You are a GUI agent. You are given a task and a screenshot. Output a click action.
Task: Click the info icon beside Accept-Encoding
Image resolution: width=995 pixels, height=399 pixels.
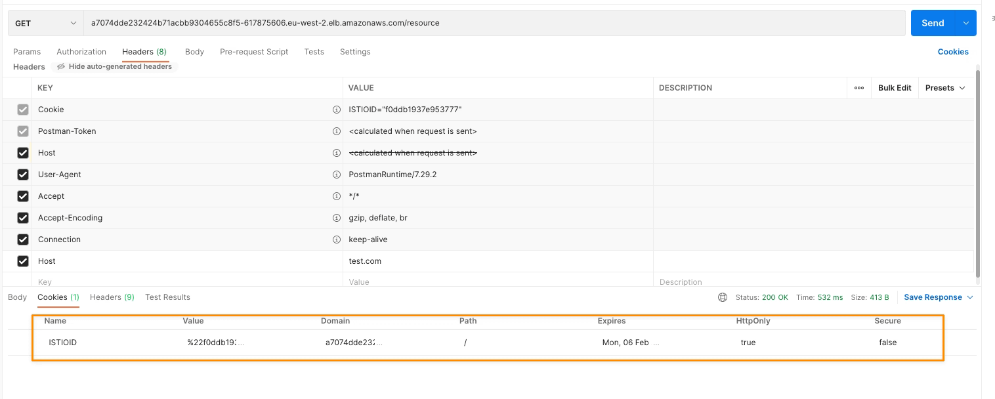point(335,218)
